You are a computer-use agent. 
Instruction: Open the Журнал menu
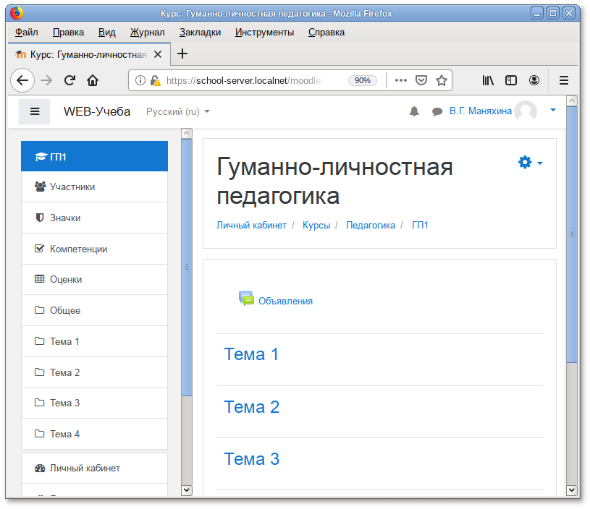pos(148,33)
